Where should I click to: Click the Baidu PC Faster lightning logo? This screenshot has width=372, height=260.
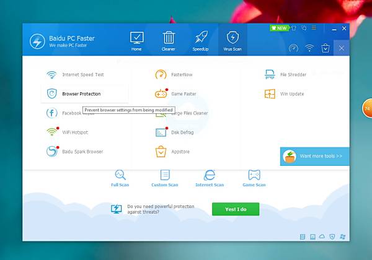[x=37, y=41]
